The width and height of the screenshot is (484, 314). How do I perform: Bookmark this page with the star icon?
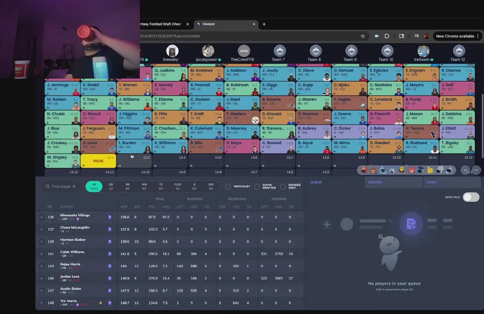click(363, 36)
